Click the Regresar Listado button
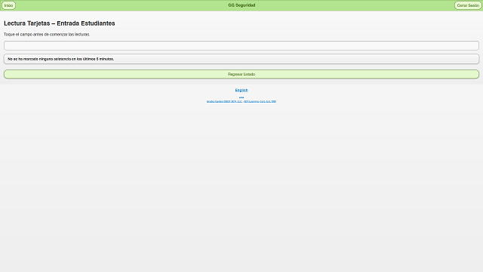483x272 pixels. (241, 74)
